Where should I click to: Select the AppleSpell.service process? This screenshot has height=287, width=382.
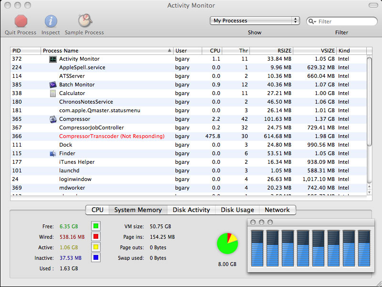click(188, 67)
